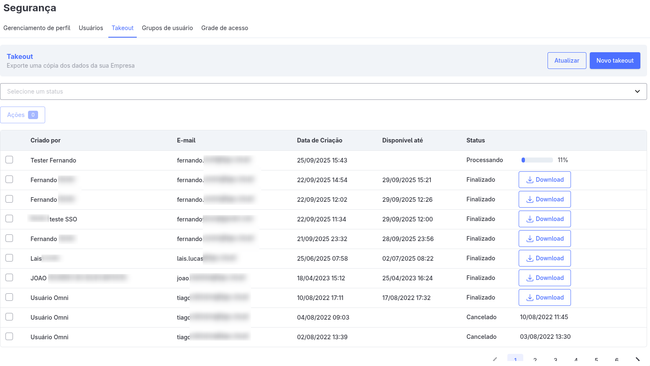650x366 pixels.
Task: Expand status filter using chevron arrow
Action: pos(637,91)
